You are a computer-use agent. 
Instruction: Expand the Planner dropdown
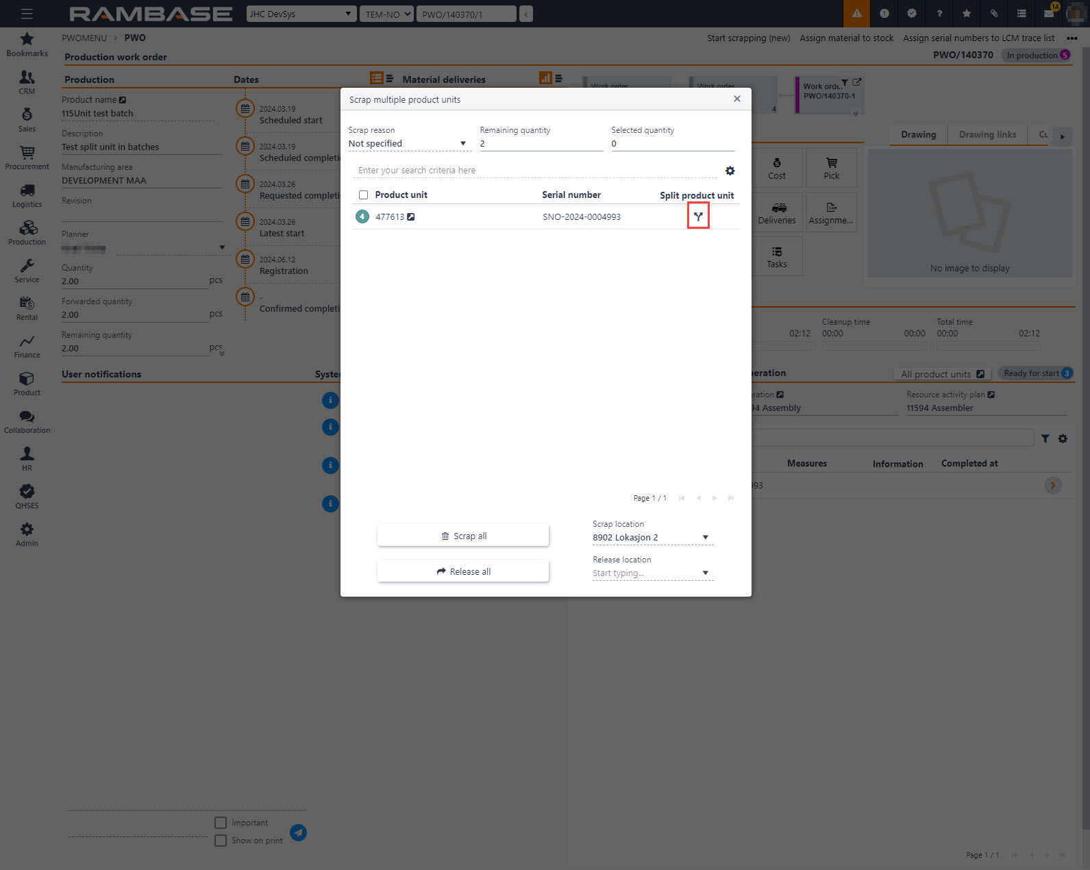point(222,247)
